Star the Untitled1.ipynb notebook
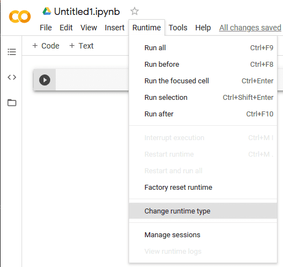Screen dimensions: 283x267 pos(135,11)
